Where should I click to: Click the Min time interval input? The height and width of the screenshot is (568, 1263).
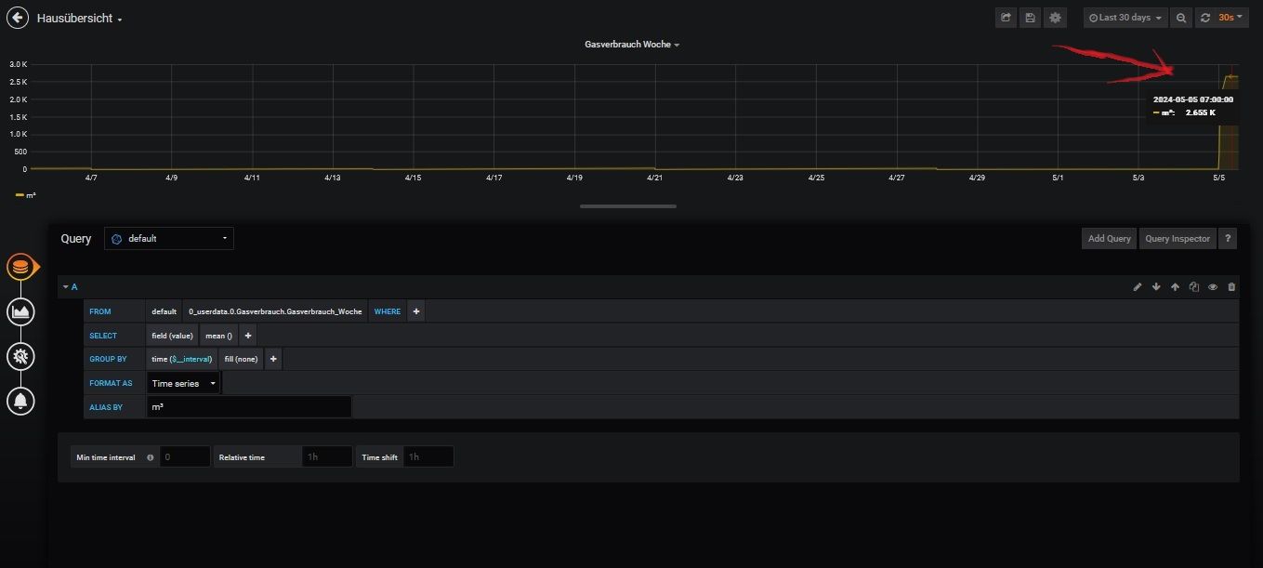(185, 456)
